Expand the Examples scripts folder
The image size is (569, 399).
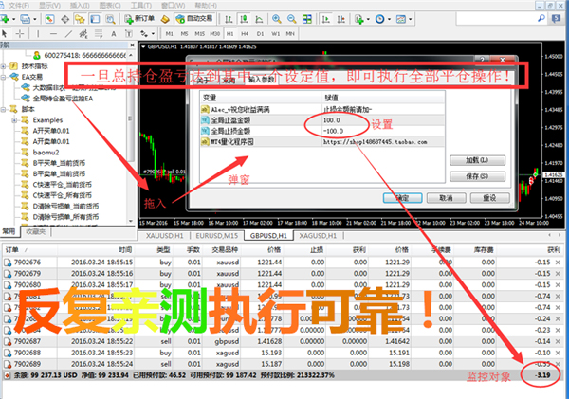(x=14, y=120)
